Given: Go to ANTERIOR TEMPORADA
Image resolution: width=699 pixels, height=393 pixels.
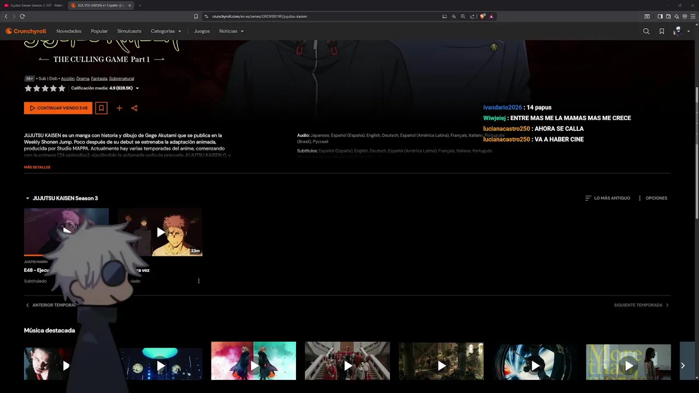Looking at the screenshot, I should 52,305.
